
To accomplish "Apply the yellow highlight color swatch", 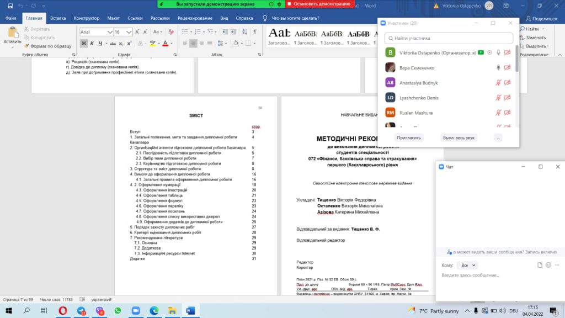I will coord(153,44).
